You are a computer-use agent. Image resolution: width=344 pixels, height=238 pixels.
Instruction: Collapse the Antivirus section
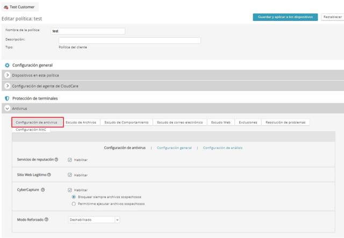tap(7, 109)
